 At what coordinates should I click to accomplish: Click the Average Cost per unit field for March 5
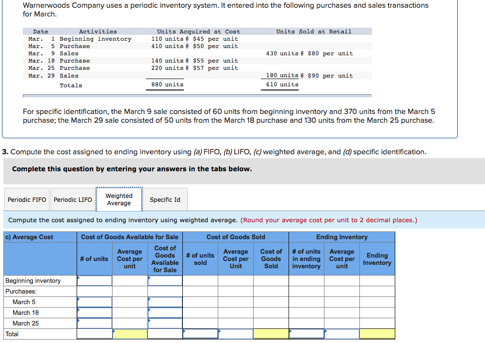click(x=129, y=302)
